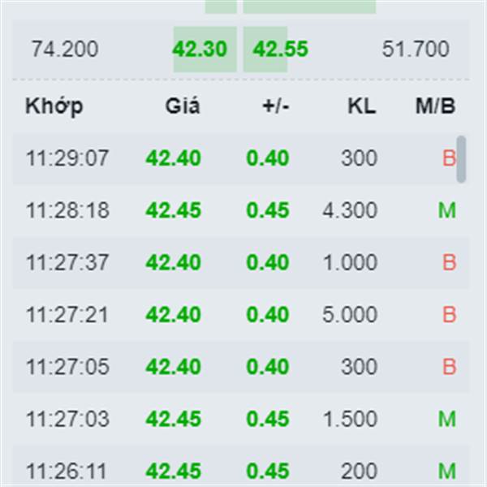Screen dimensions: 487x487
Task: Click change 0.40 in 11:27:21 row
Action: [268, 315]
